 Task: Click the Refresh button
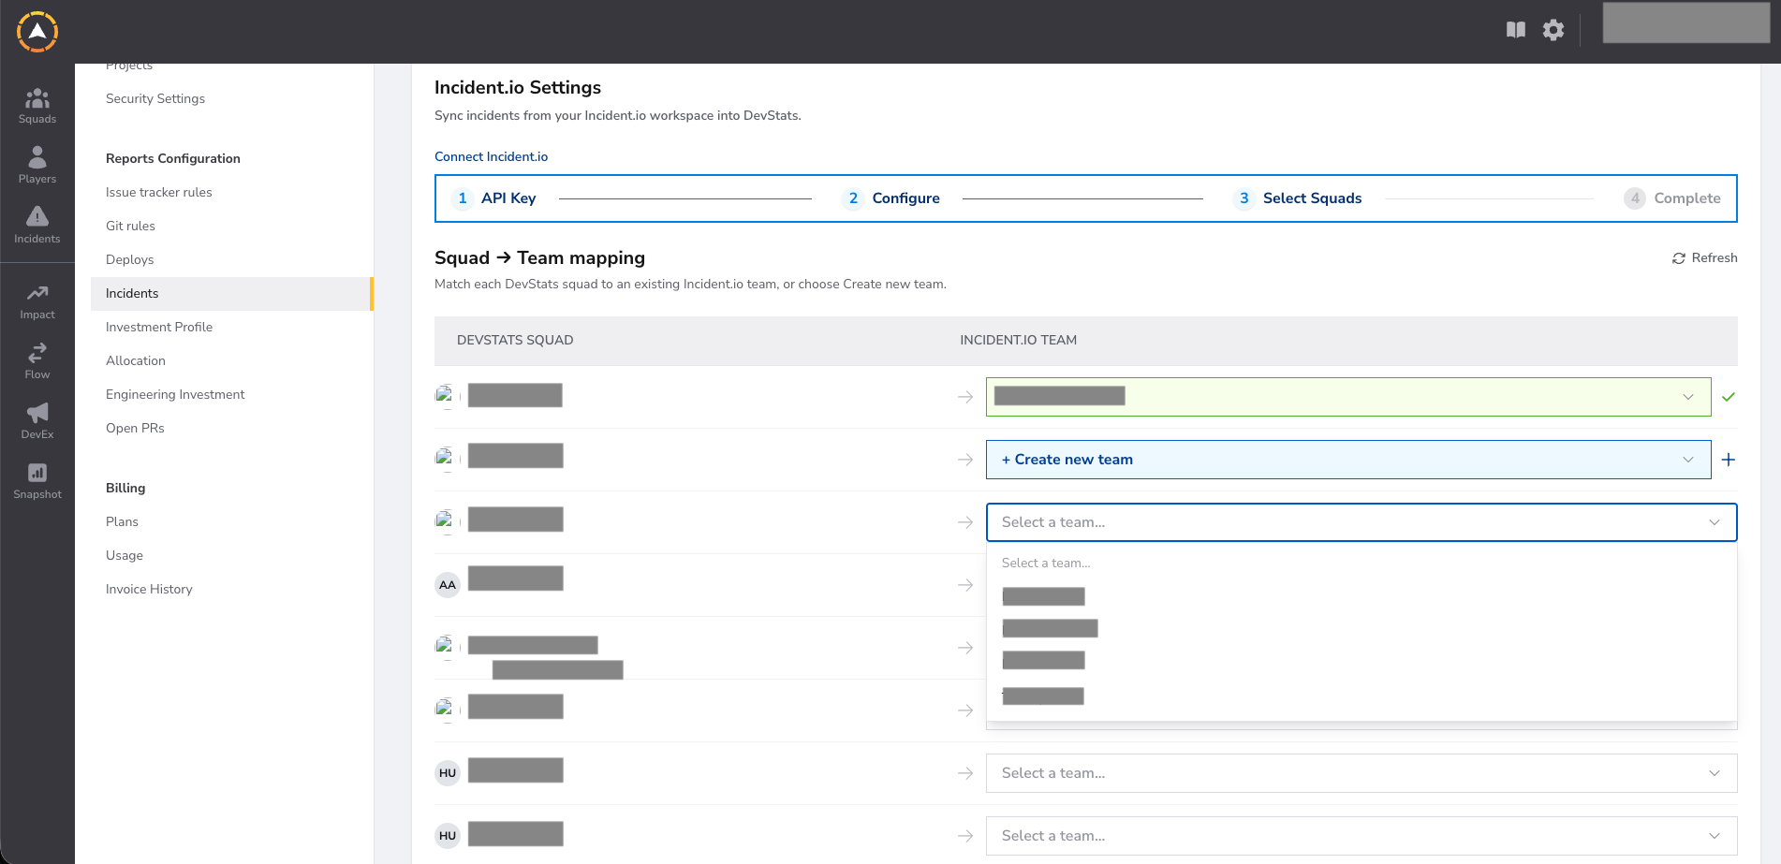coord(1705,258)
